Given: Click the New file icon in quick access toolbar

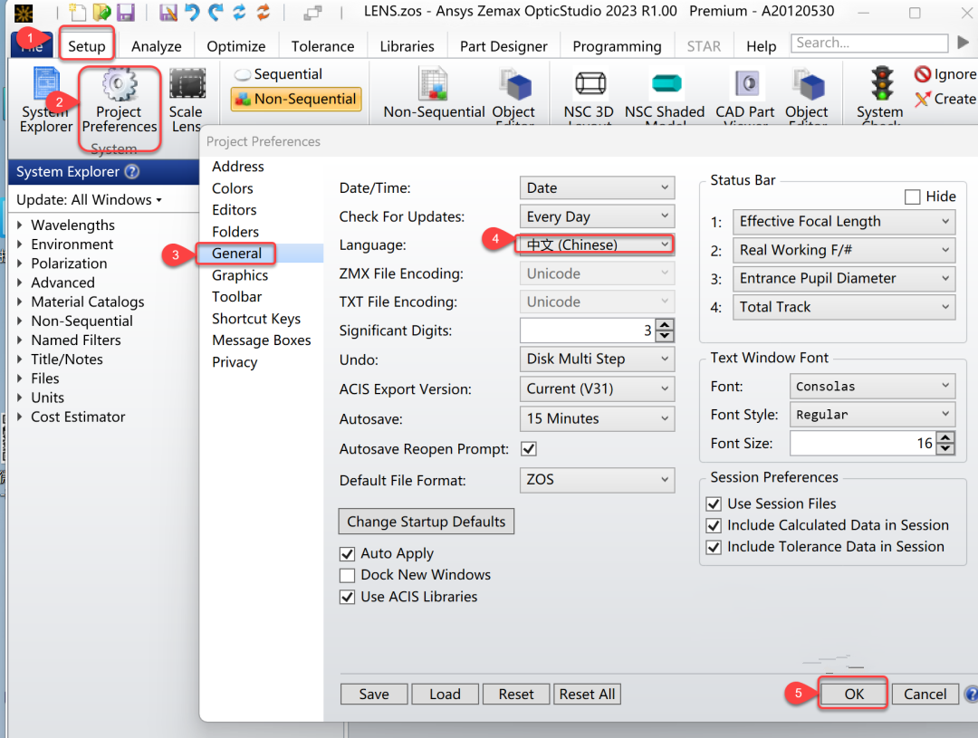Looking at the screenshot, I should coord(77,12).
